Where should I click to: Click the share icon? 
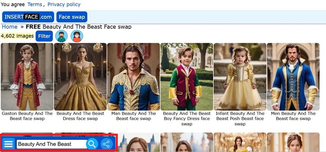[x=106, y=144]
